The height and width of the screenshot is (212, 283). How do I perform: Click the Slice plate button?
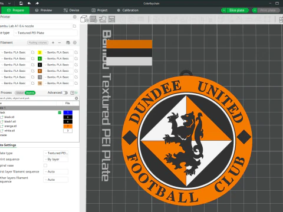pyautogui.click(x=237, y=10)
